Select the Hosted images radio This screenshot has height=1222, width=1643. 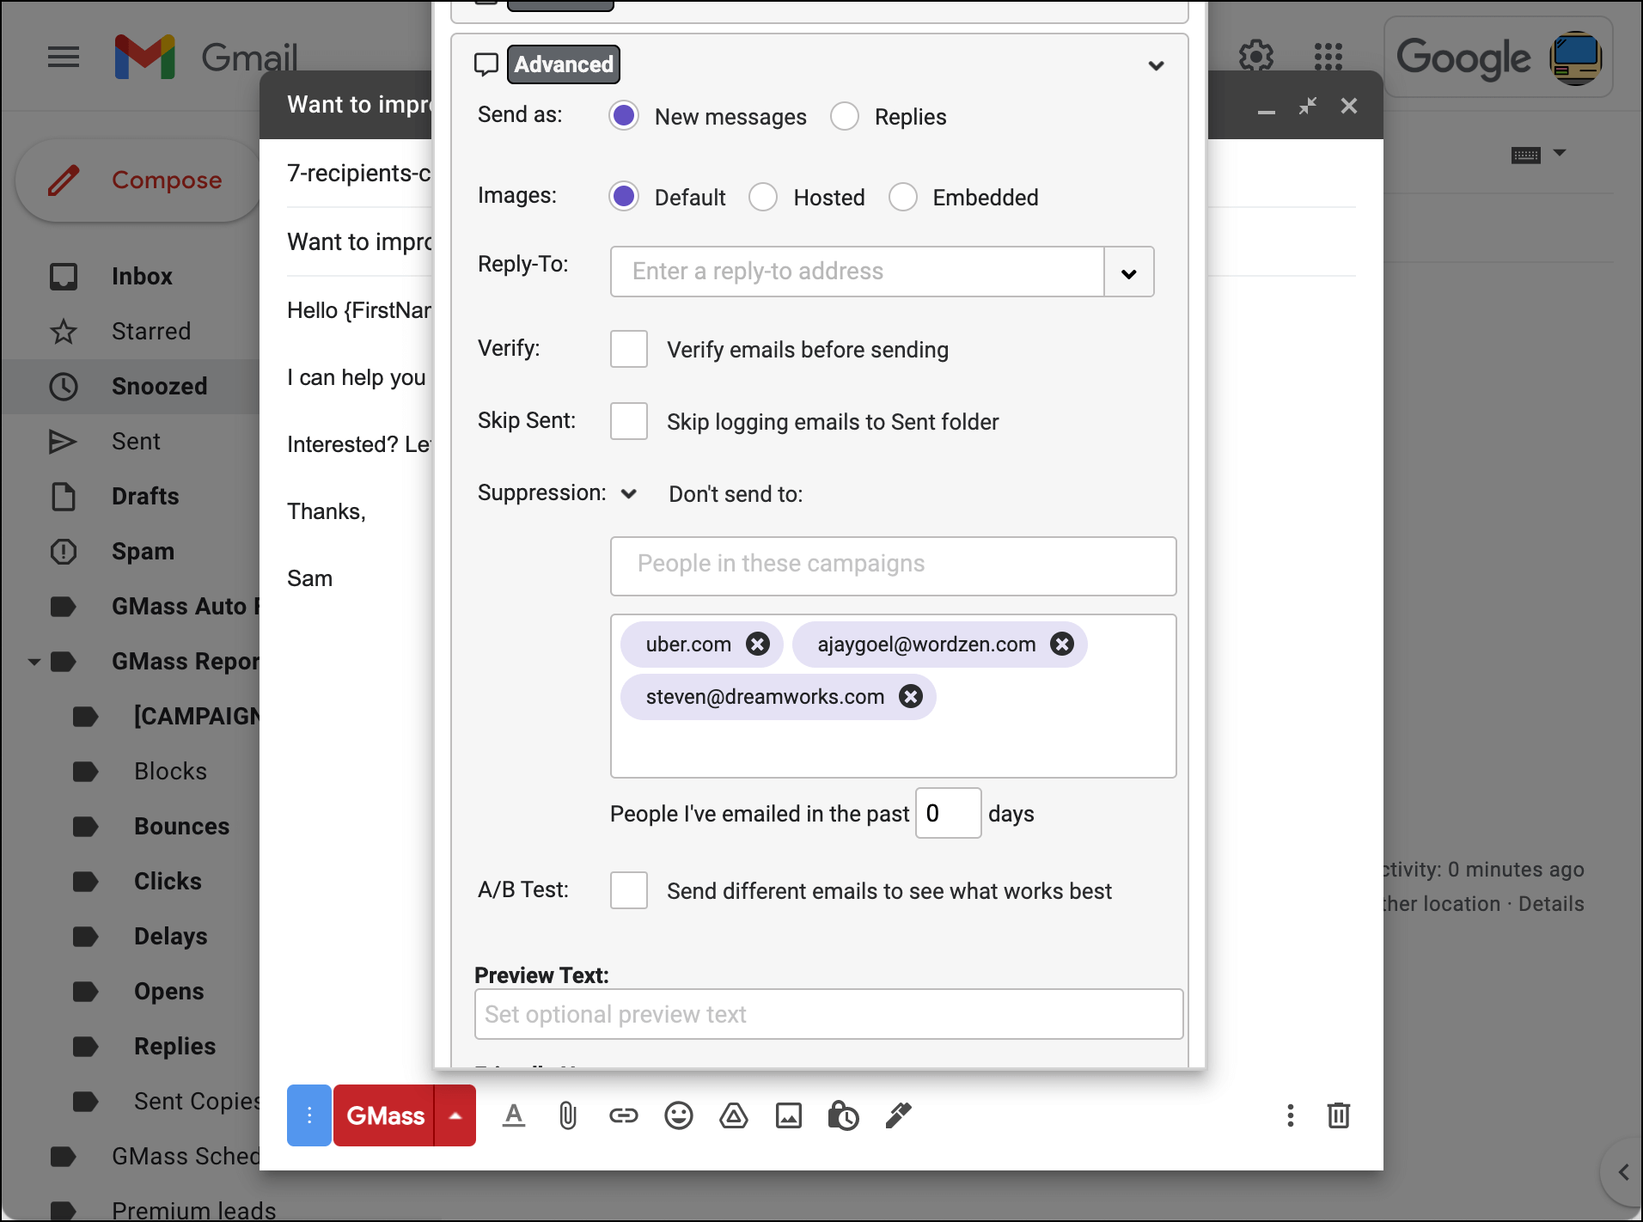tap(763, 196)
